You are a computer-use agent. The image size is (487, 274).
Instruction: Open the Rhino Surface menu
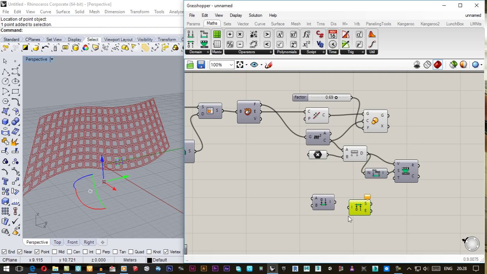[63, 12]
